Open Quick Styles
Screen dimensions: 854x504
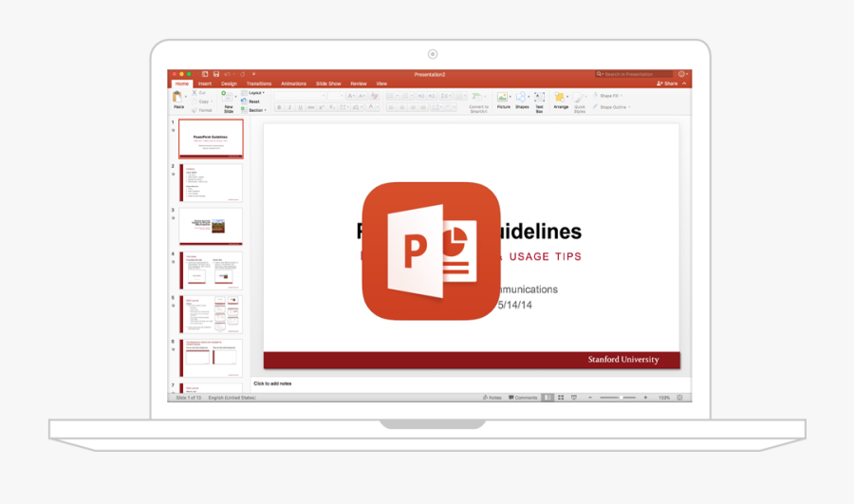[x=580, y=102]
